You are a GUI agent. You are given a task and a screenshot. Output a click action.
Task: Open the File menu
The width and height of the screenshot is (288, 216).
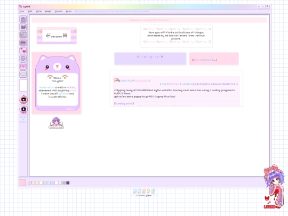pos(22,11)
